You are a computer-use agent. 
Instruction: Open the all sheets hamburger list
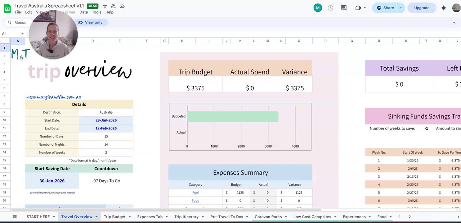pyautogui.click(x=15, y=217)
